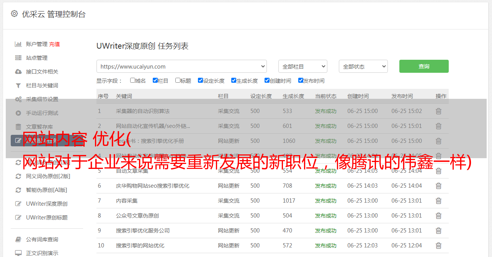Image resolution: width=492 pixels, height=257 pixels.
Task: Delete row 3 搜索引擎优化手册 task
Action: pyautogui.click(x=438, y=141)
